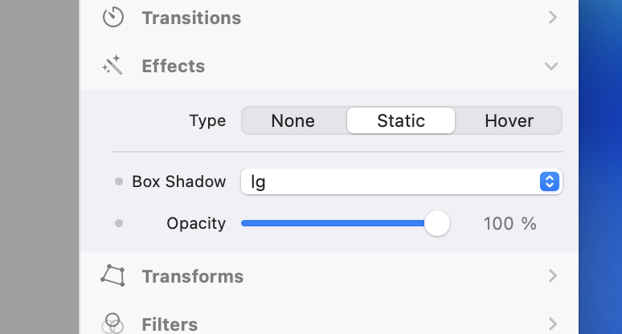Open the Filters section label

(x=170, y=324)
